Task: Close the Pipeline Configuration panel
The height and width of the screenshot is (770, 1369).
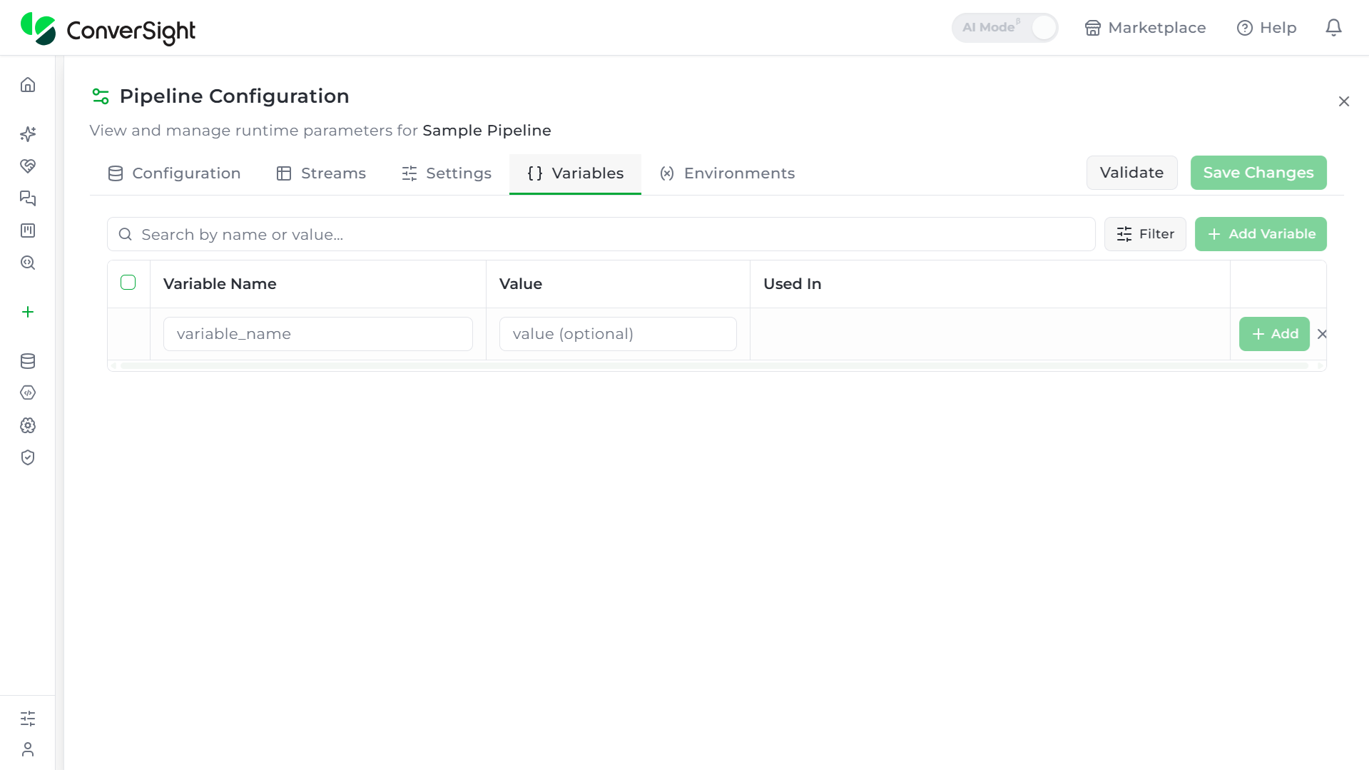Action: tap(1344, 101)
